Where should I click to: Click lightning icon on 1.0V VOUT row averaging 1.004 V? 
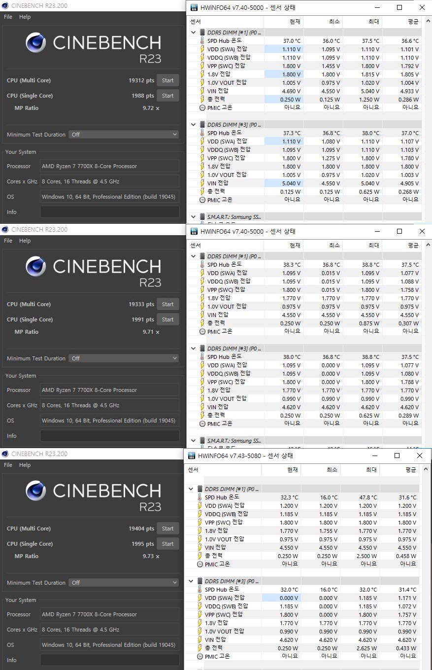click(202, 83)
